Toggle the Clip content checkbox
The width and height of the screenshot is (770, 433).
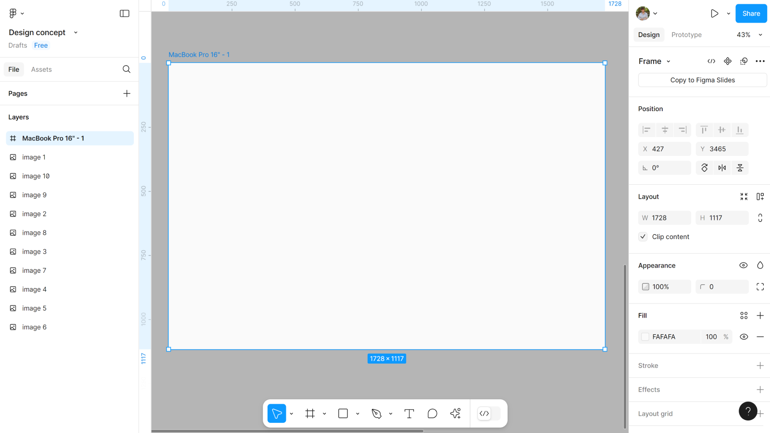(643, 237)
